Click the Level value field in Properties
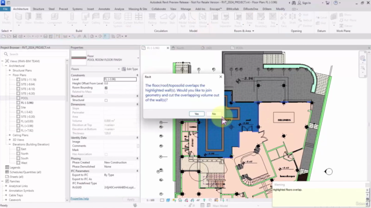371x208 pixels. click(120, 79)
